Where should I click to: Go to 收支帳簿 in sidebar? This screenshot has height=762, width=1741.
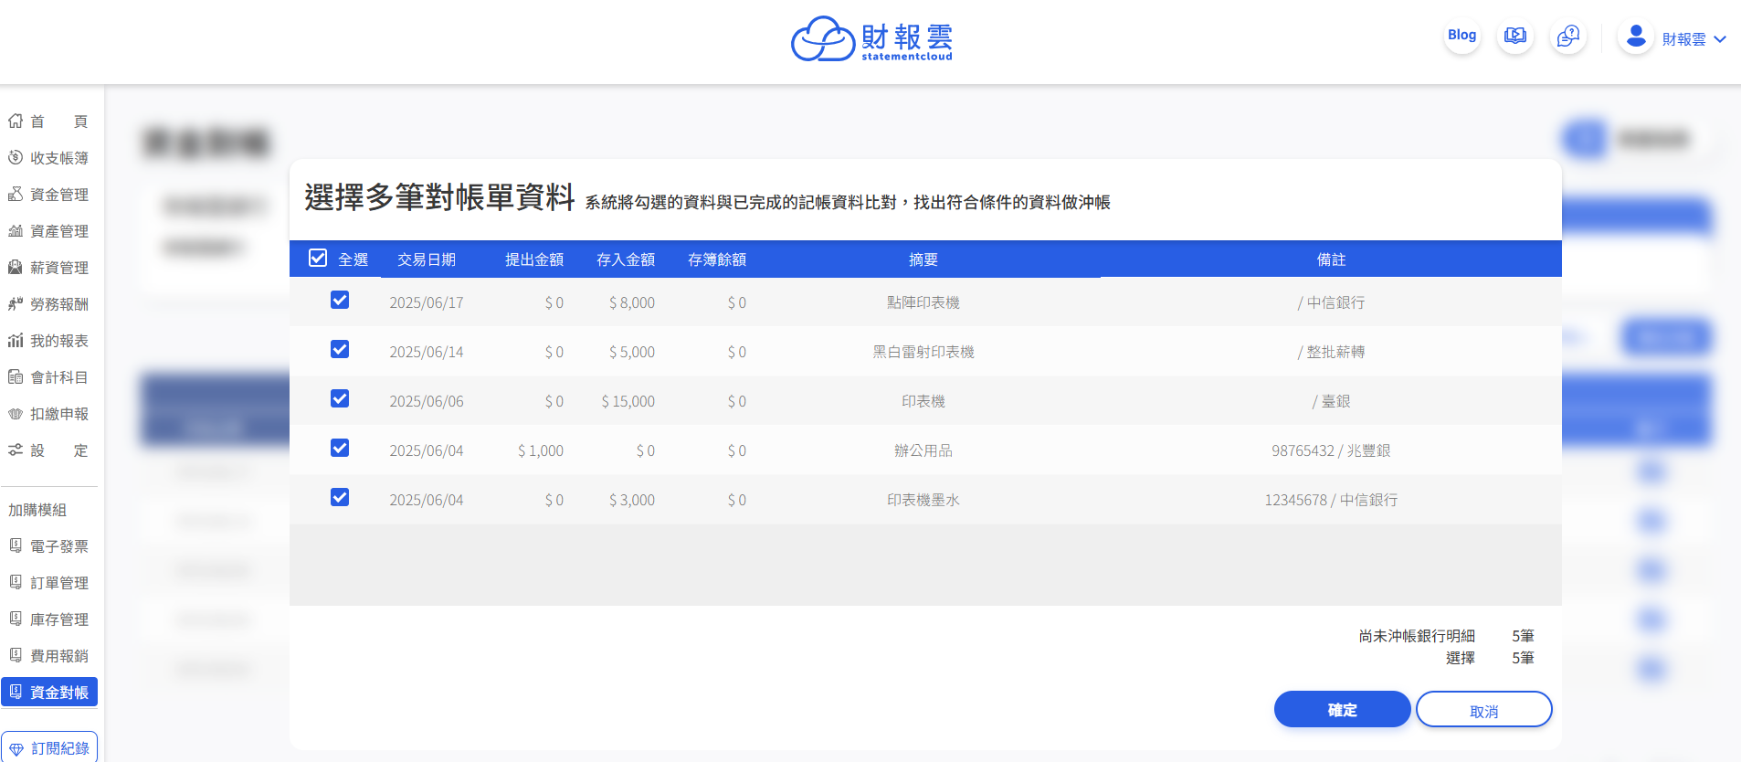[x=49, y=158]
